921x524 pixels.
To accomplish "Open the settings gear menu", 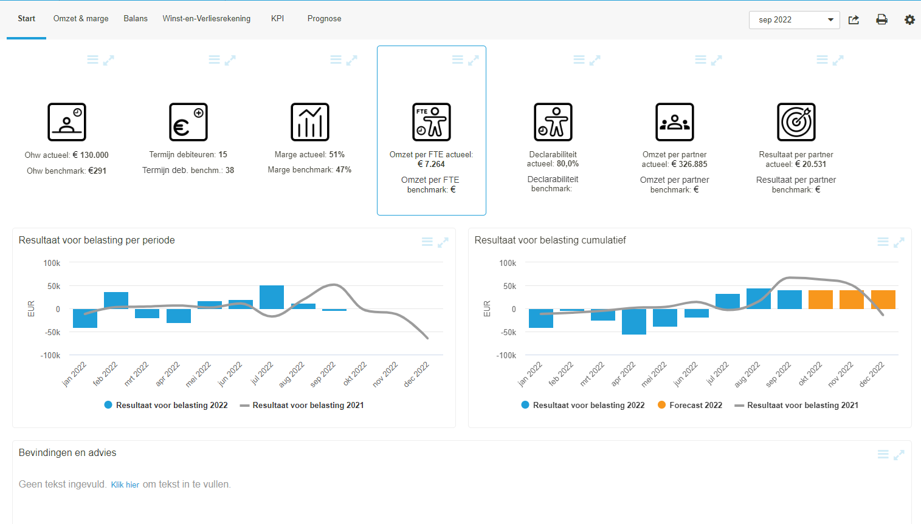I will [909, 19].
